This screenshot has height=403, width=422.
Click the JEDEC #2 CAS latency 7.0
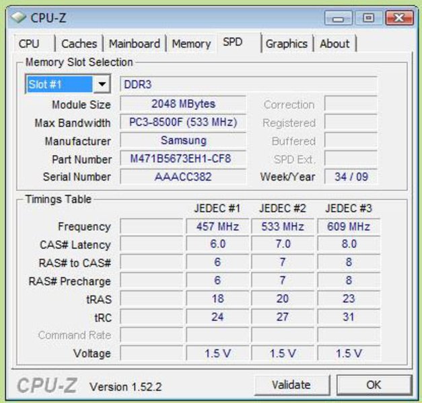point(283,244)
